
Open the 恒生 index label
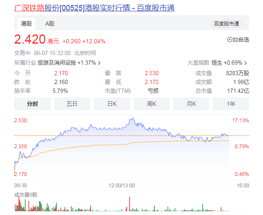(x=216, y=63)
